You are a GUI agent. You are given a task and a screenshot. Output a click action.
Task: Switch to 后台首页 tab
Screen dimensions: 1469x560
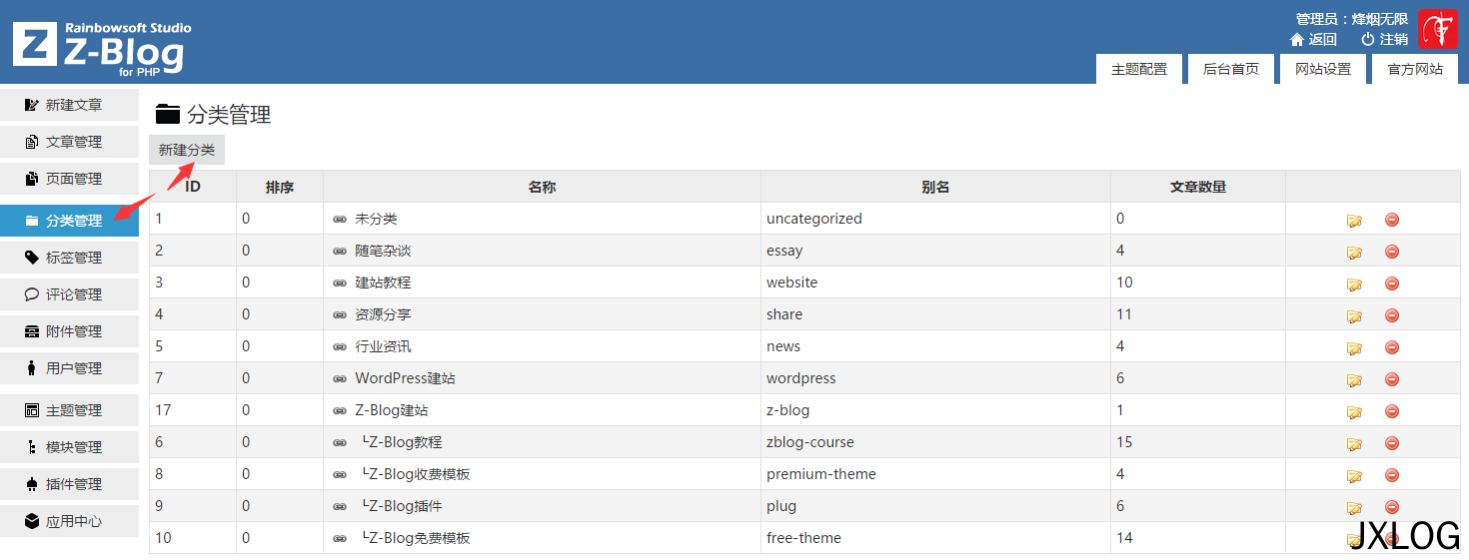tap(1231, 69)
